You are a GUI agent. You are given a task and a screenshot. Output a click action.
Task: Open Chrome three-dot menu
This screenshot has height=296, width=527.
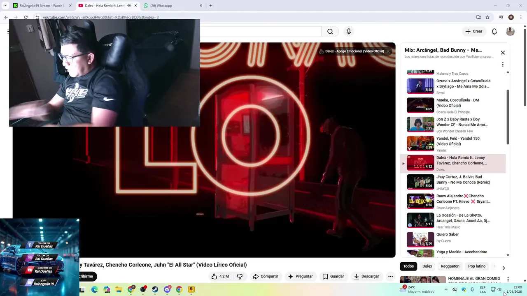tap(521, 17)
